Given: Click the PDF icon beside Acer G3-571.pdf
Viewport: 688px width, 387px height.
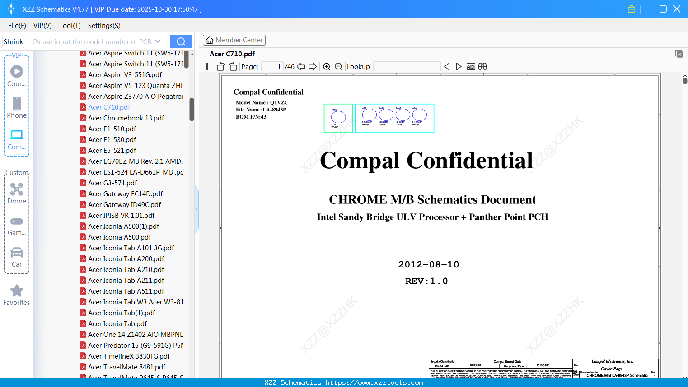Looking at the screenshot, I should (83, 183).
